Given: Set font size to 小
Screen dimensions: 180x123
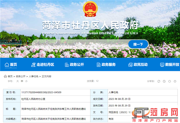Looking at the screenshot, I should (26, 81).
